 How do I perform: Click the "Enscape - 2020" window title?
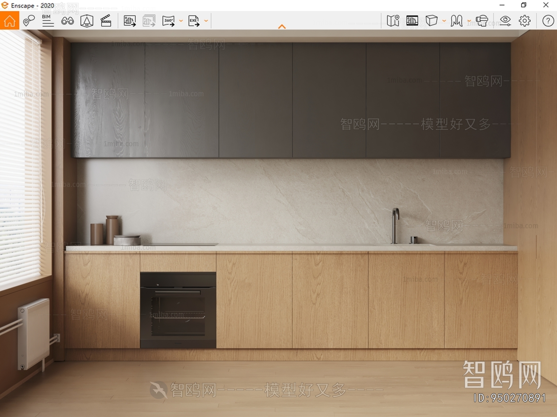pyautogui.click(x=32, y=6)
